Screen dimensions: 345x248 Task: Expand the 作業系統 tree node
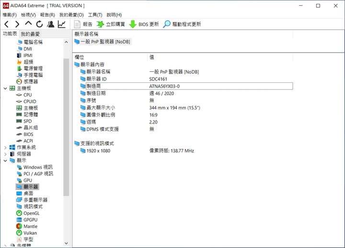click(x=5, y=147)
